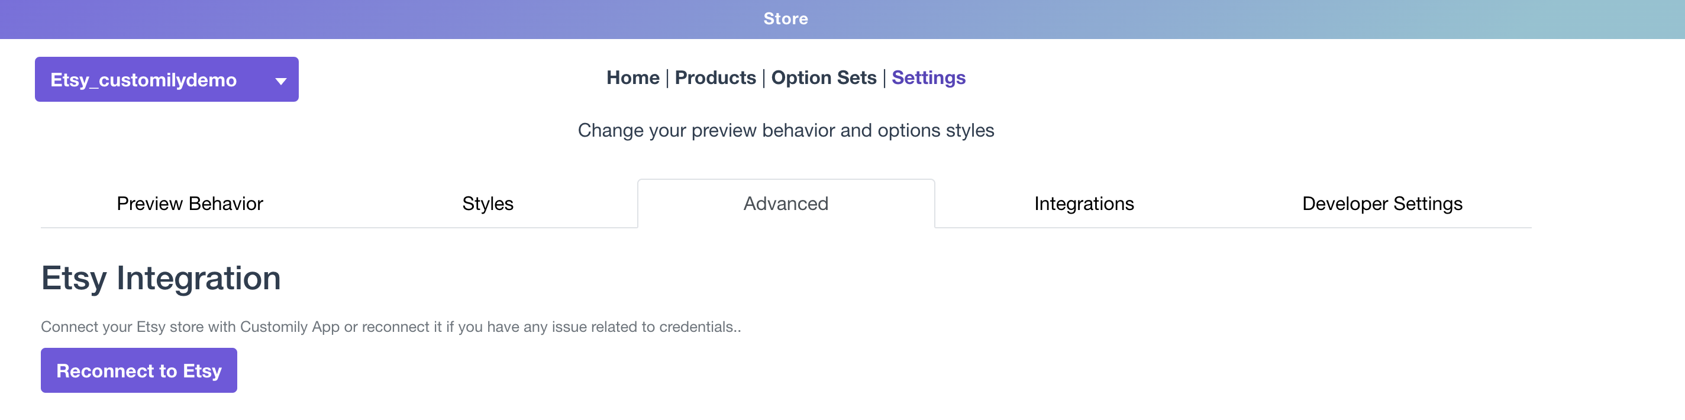Select the Settings navigation link

(x=928, y=78)
